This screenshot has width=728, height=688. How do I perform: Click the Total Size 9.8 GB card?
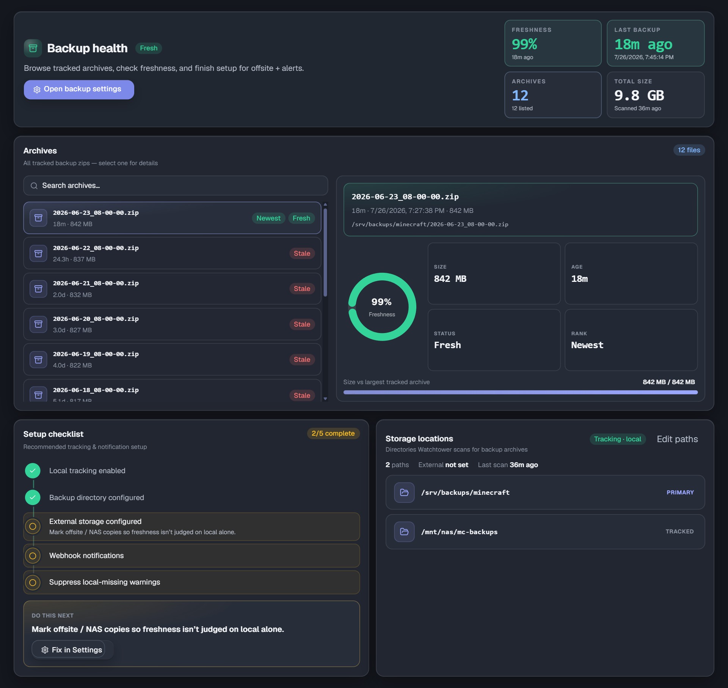[656, 95]
